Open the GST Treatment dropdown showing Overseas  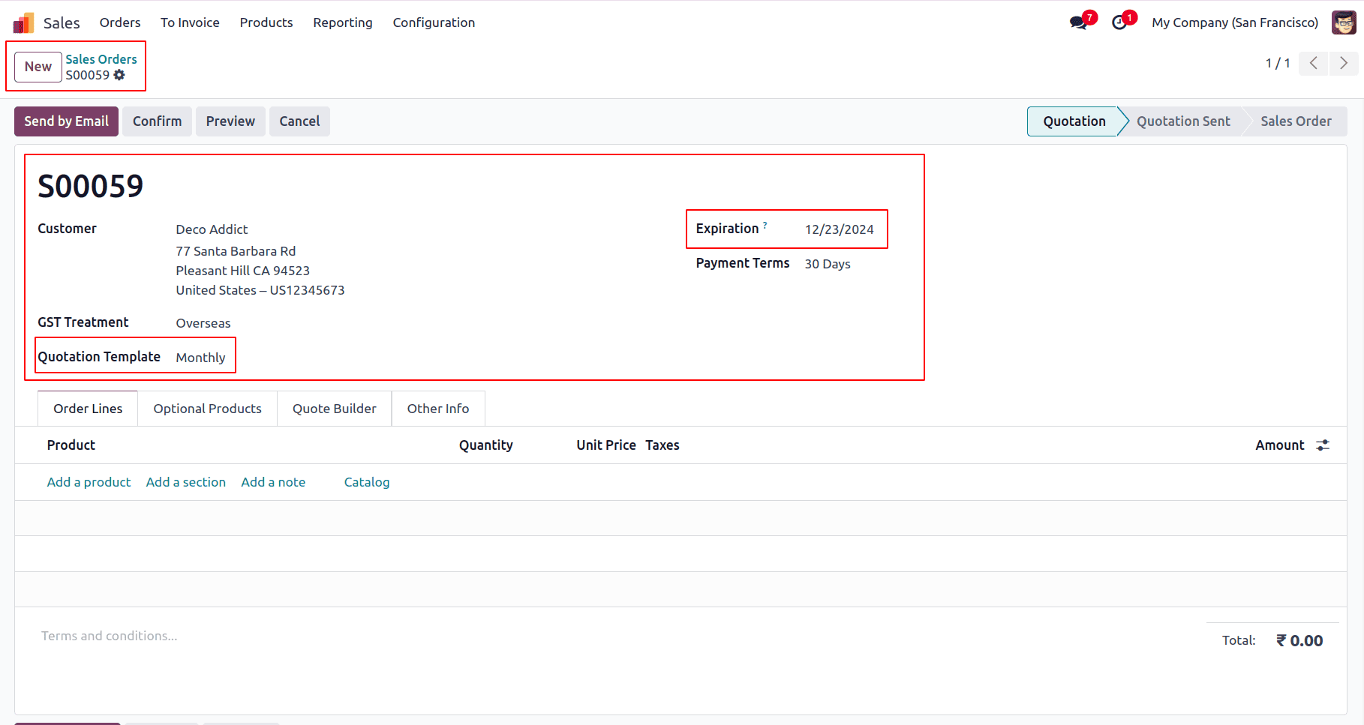(x=203, y=323)
